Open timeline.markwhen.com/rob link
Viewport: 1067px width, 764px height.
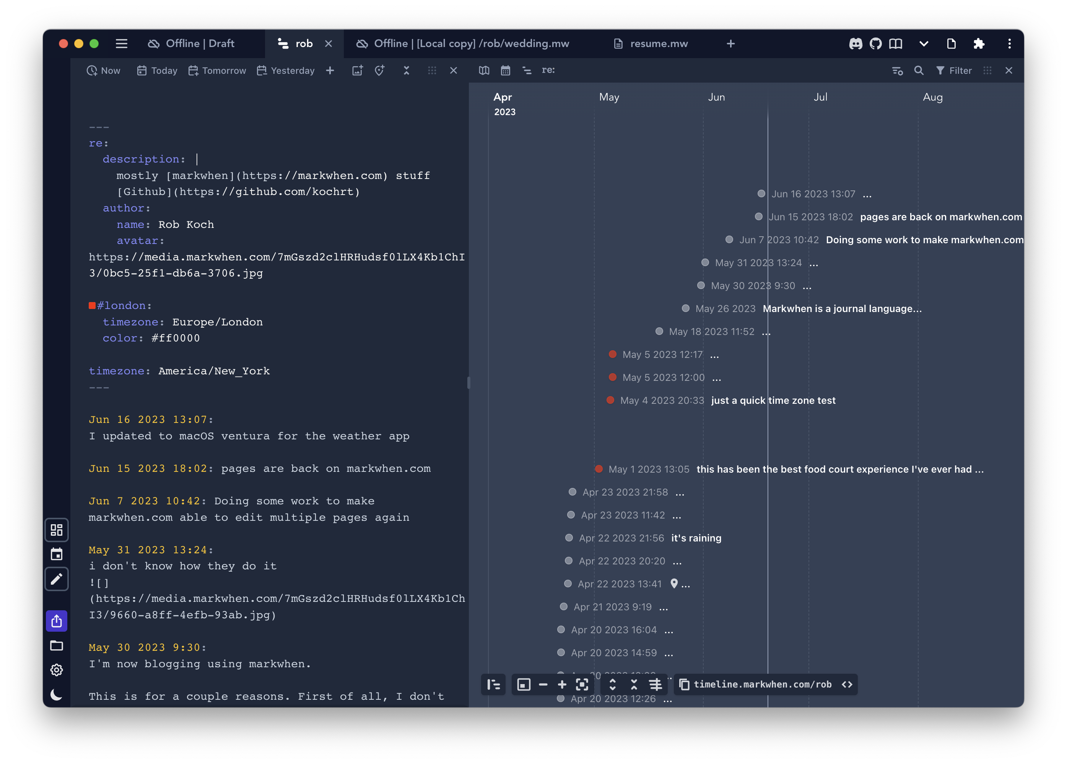[763, 684]
